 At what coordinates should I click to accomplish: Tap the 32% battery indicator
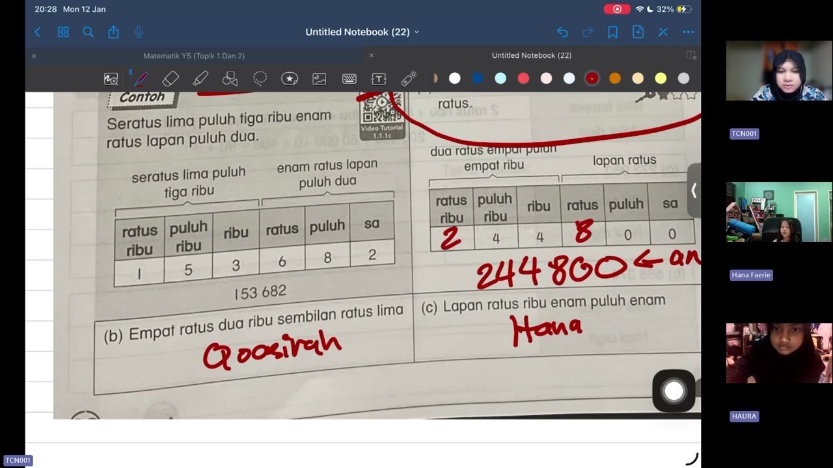pos(674,9)
